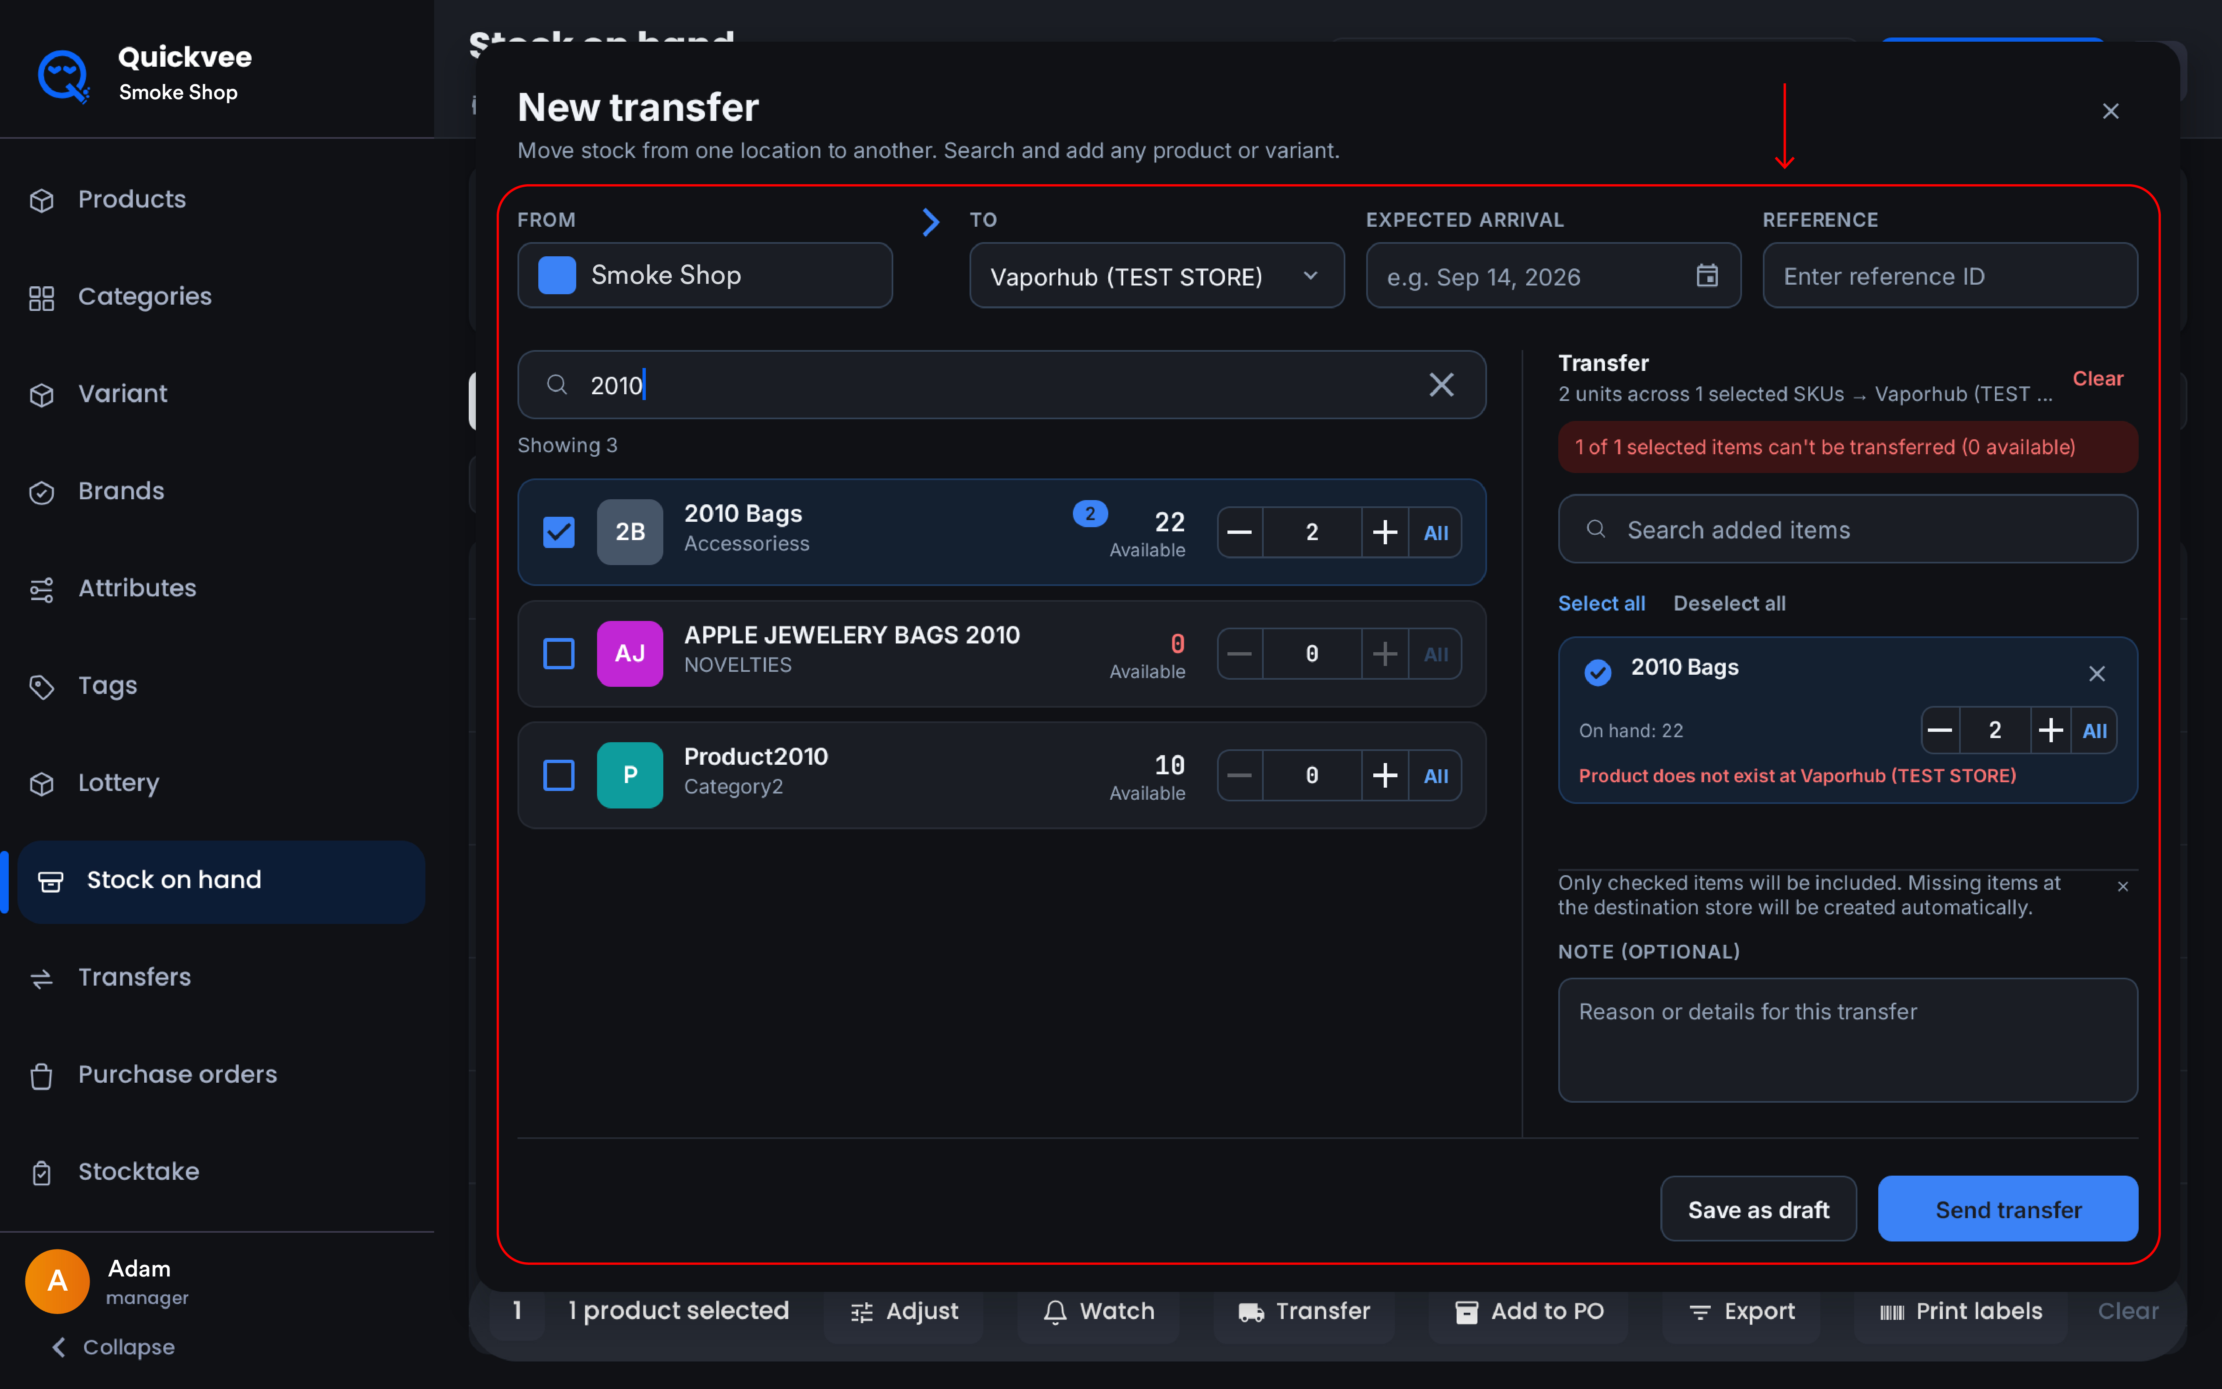2222x1389 pixels.
Task: Open Stocktake from the sidebar
Action: pos(139,1172)
